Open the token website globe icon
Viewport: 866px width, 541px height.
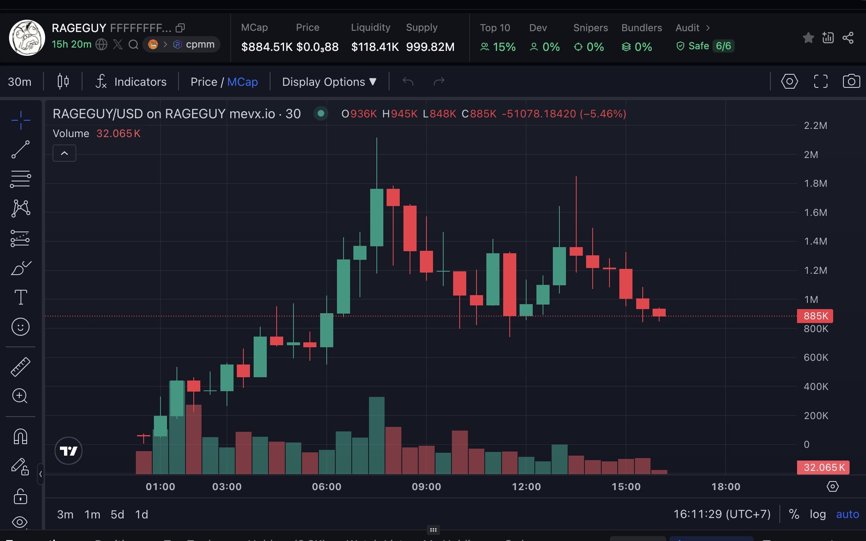coord(101,44)
